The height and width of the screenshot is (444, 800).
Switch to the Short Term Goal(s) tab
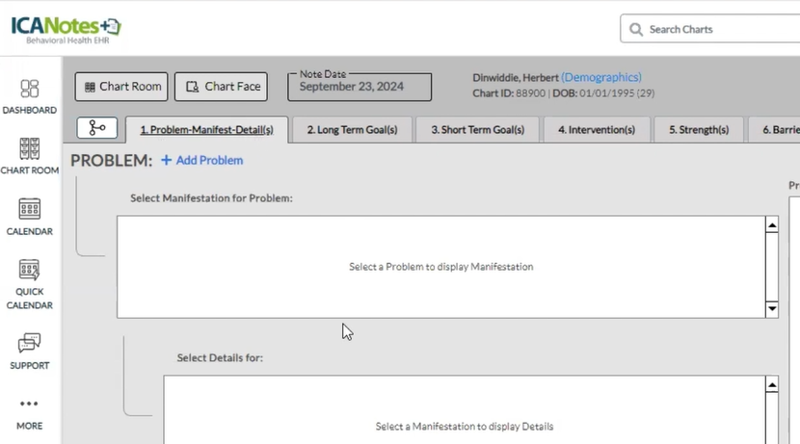click(477, 129)
